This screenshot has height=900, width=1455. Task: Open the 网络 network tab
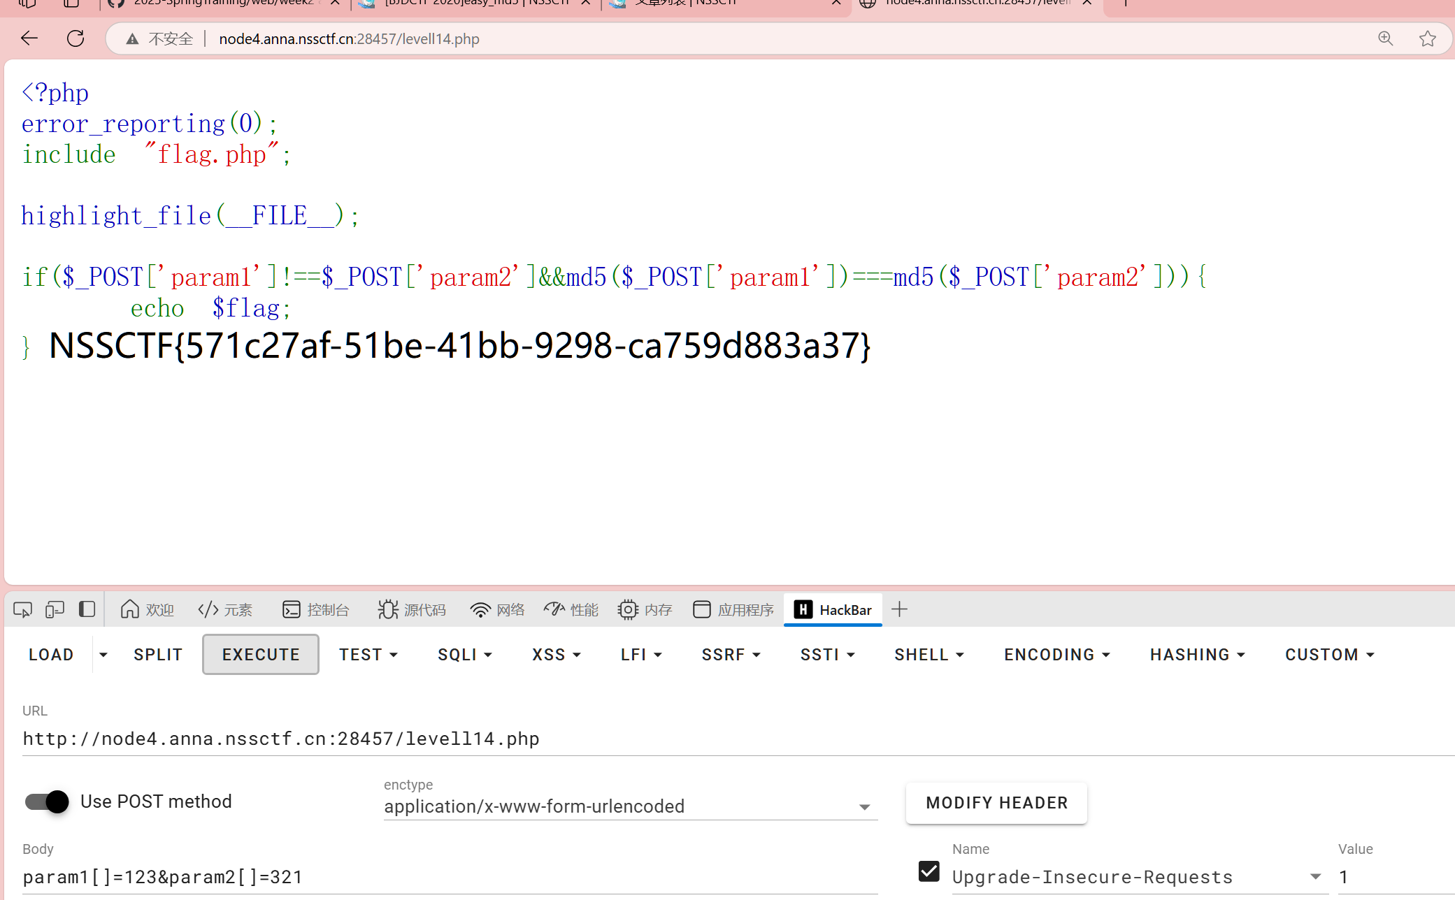point(498,610)
